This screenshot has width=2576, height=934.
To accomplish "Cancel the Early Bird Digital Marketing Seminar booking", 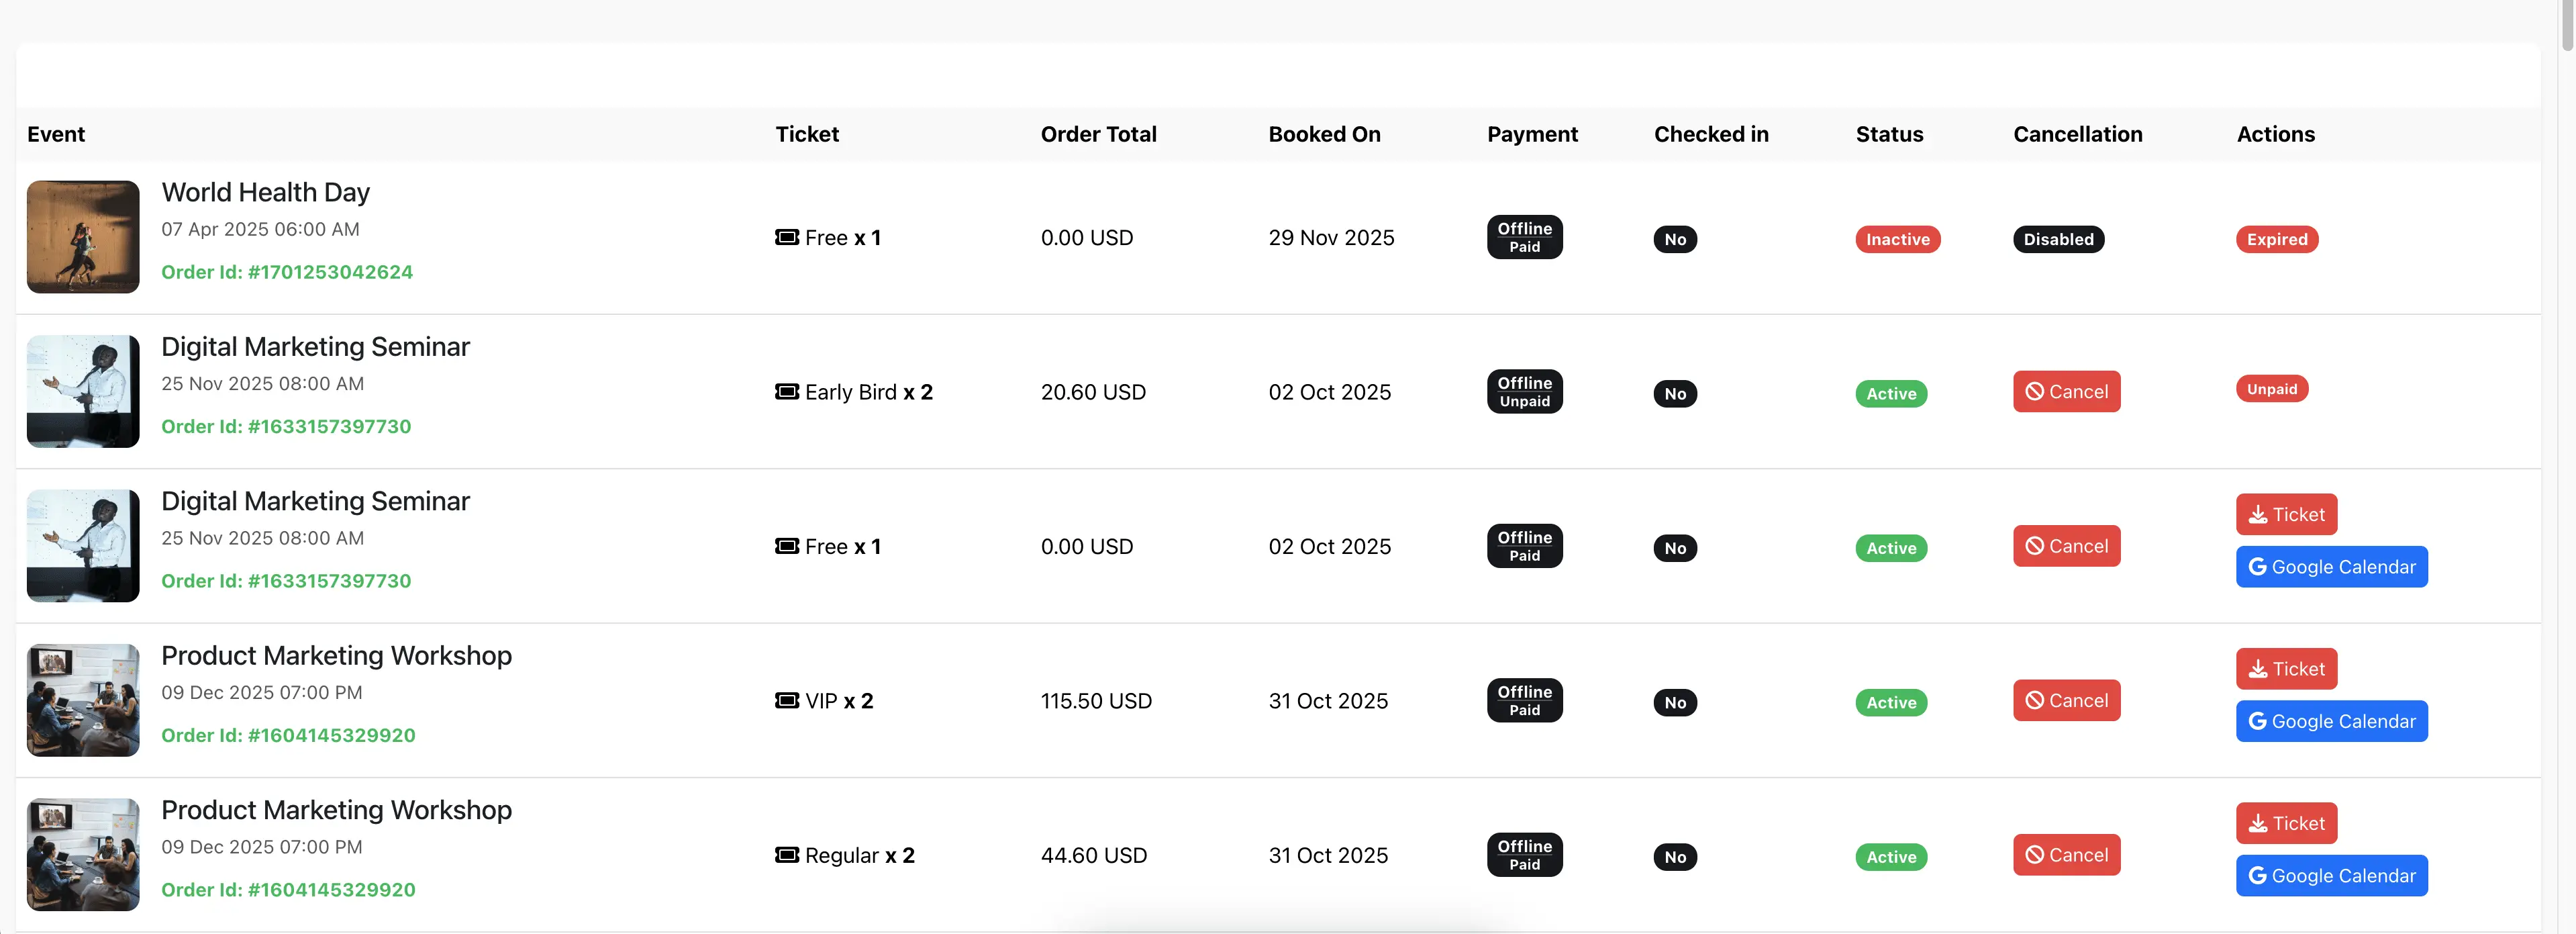I will point(2066,391).
